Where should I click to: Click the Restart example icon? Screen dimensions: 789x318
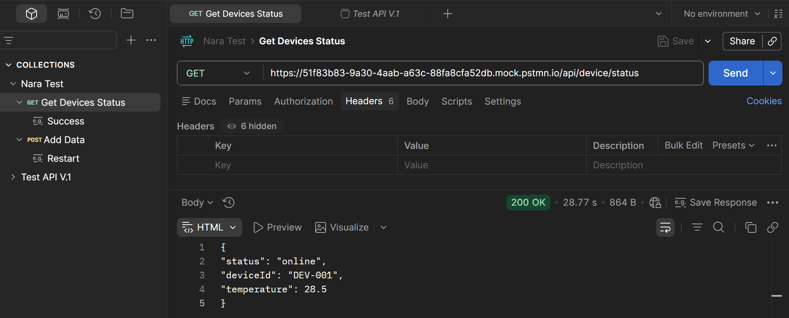click(x=38, y=159)
